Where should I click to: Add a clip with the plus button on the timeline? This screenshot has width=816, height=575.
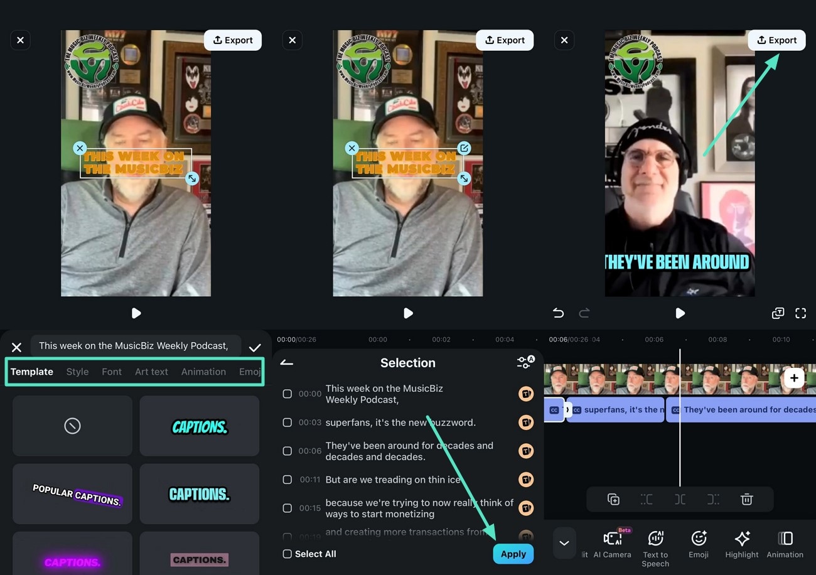click(794, 378)
